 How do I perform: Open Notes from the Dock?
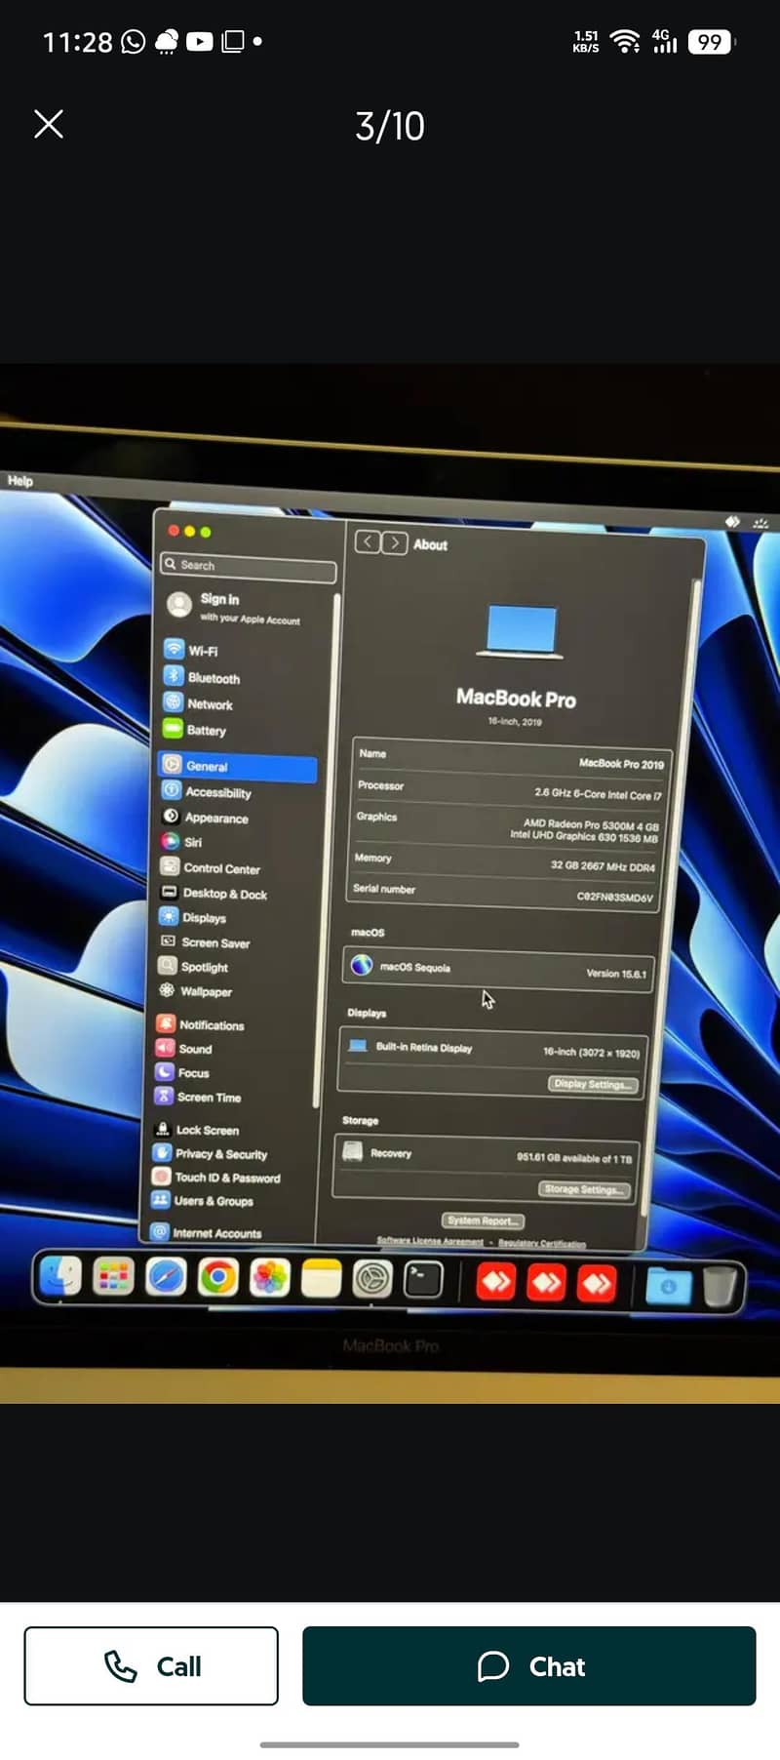[321, 1278]
